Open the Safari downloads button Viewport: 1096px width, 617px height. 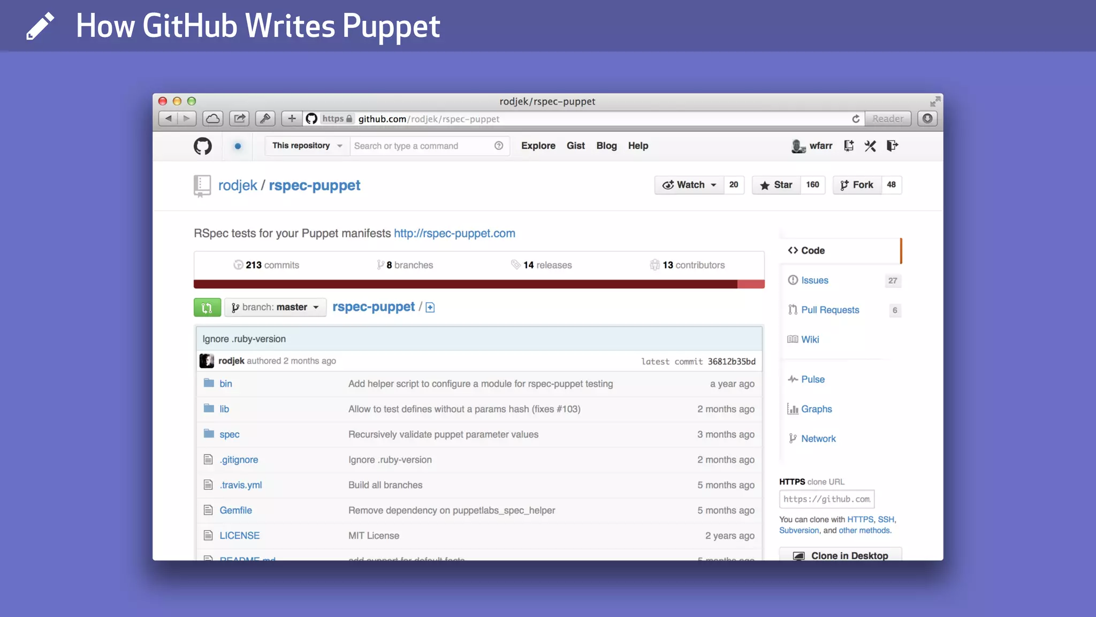[x=927, y=118]
